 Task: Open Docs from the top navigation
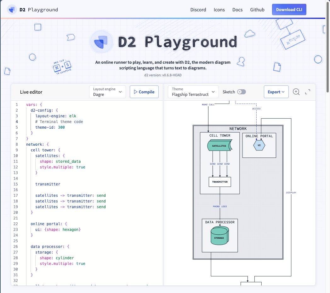click(237, 10)
